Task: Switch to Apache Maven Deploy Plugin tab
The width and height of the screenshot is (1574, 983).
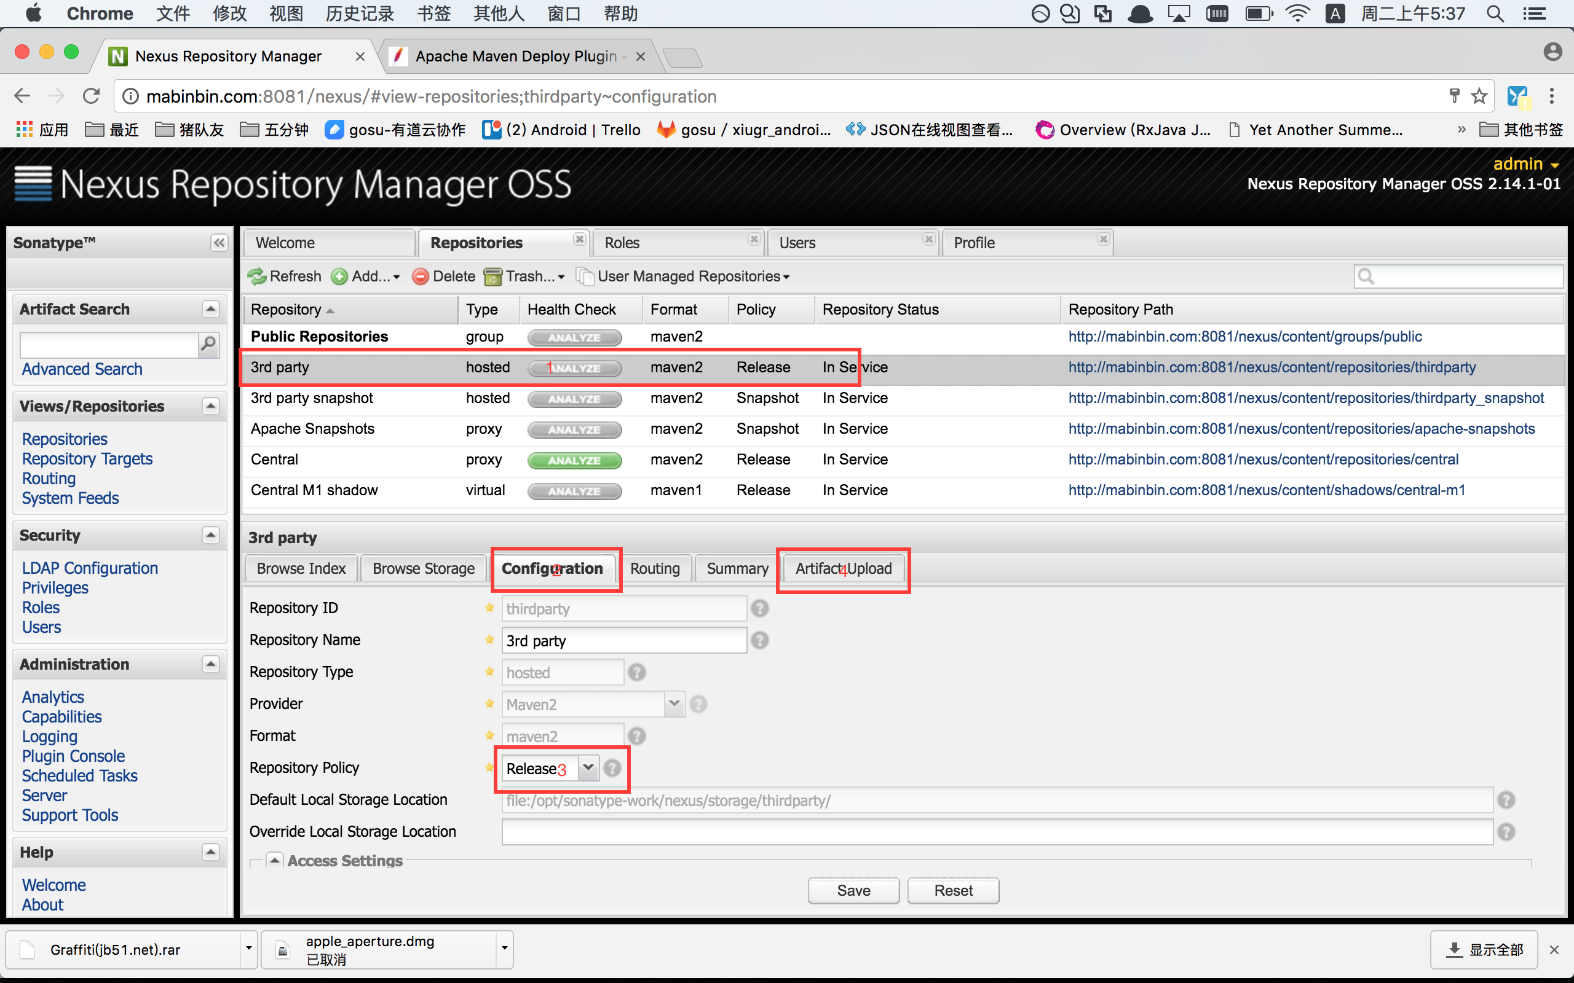Action: point(517,57)
